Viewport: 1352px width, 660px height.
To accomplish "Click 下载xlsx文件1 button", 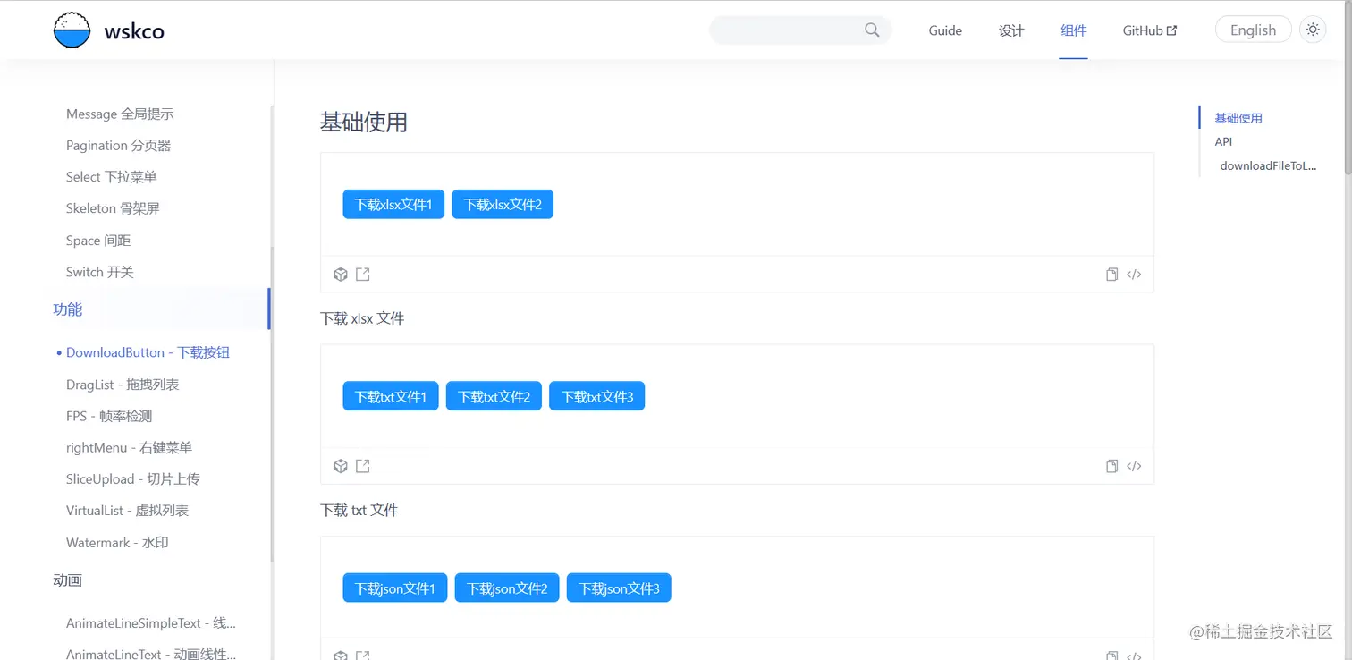I will pyautogui.click(x=393, y=205).
